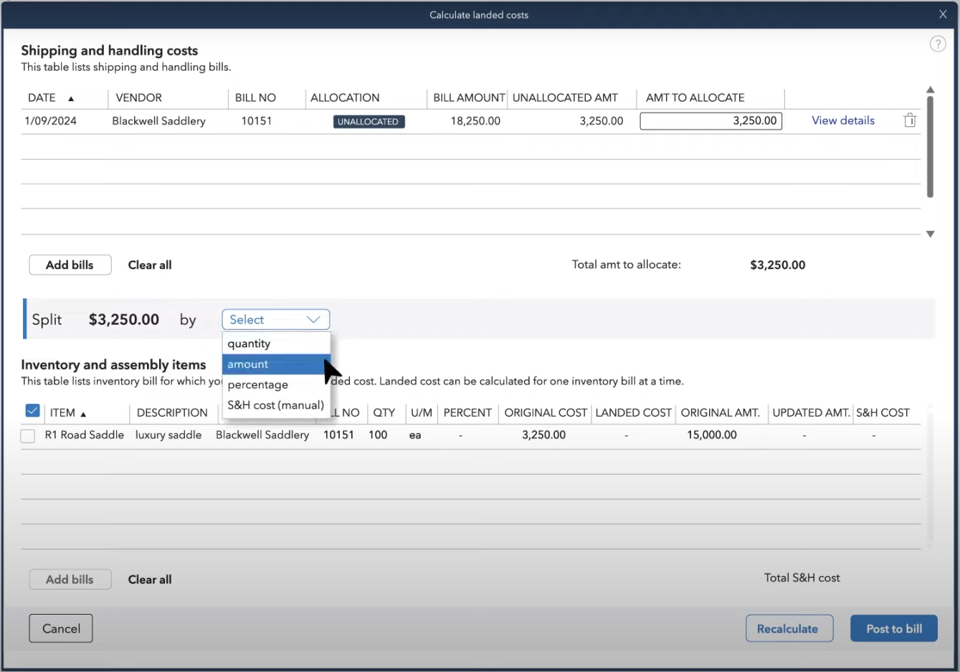Image resolution: width=960 pixels, height=672 pixels.
Task: Add bills to the shipping costs table
Action: pos(70,265)
